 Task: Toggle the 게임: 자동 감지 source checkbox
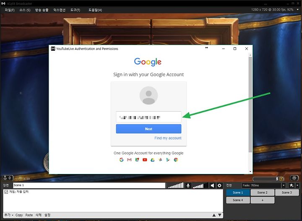tap(6, 192)
